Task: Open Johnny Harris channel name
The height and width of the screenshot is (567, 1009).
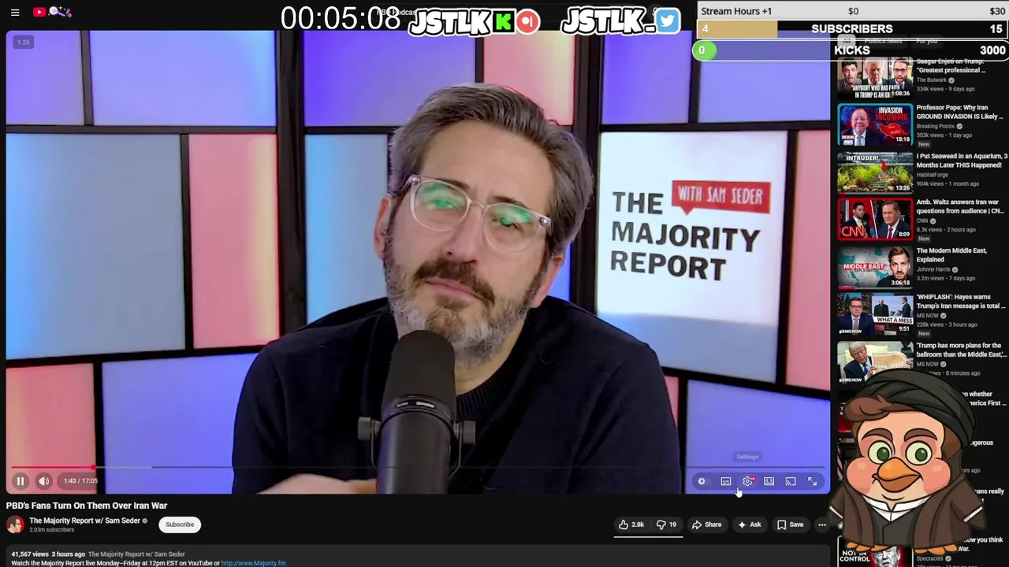Action: coord(933,269)
